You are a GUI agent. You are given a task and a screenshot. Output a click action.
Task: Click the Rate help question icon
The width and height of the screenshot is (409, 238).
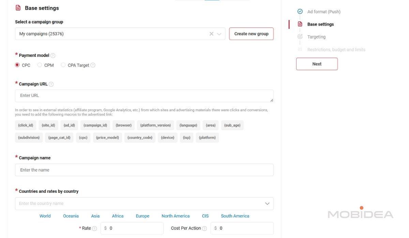[x=94, y=228]
